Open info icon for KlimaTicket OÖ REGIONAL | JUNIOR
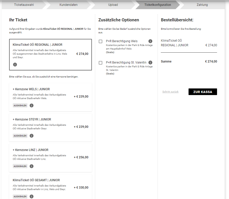Image resolution: width=229 pixels, height=199 pixels. [15, 65]
